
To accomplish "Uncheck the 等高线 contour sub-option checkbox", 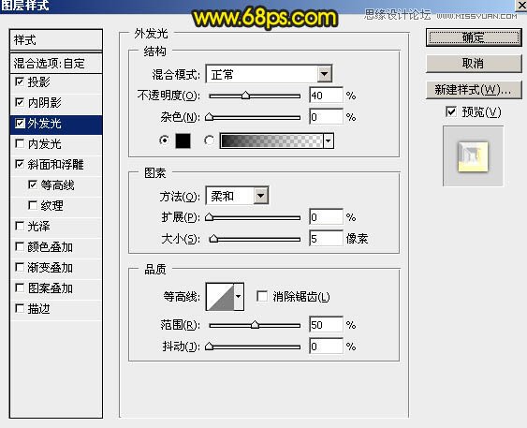I will [33, 184].
